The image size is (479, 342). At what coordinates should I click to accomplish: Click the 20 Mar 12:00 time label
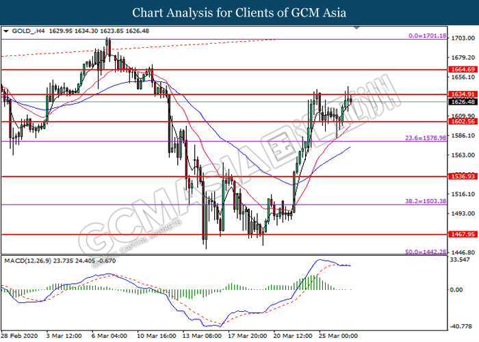click(x=293, y=337)
